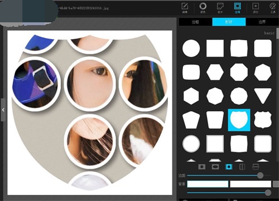Image resolution: width=279 pixels, height=201 pixels.
Task: Switch to the 边界 sub-tab
Action: point(262,22)
